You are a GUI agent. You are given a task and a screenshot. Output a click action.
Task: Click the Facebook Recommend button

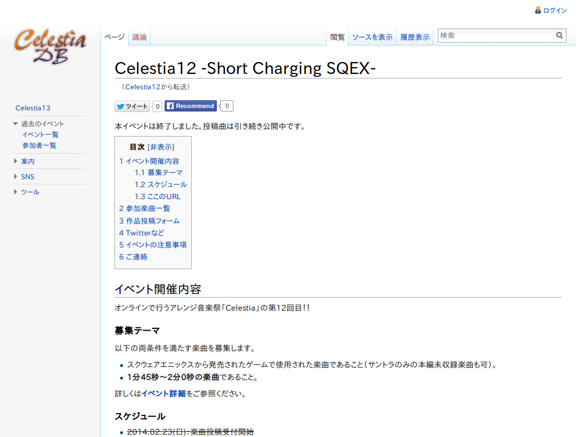click(x=191, y=106)
